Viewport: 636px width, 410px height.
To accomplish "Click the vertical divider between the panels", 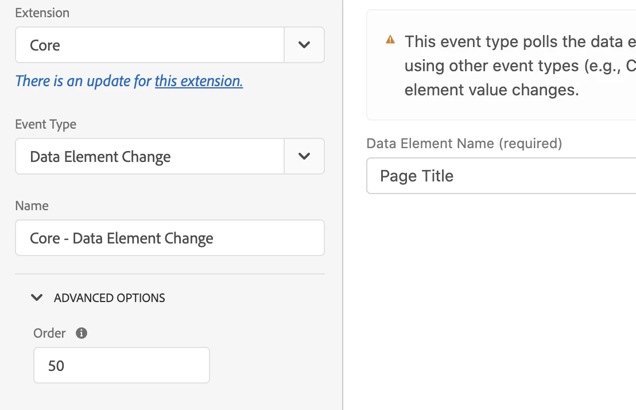I will click(x=343, y=230).
